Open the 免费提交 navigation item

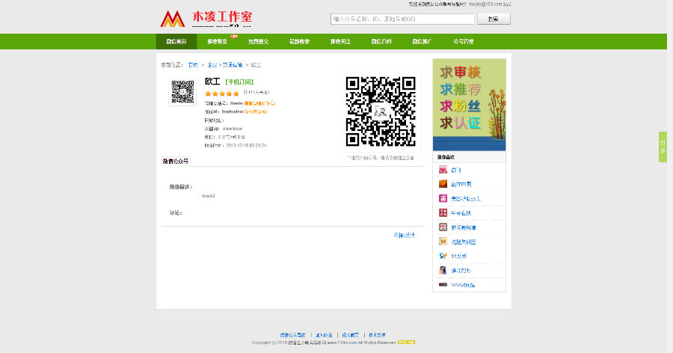pos(259,42)
